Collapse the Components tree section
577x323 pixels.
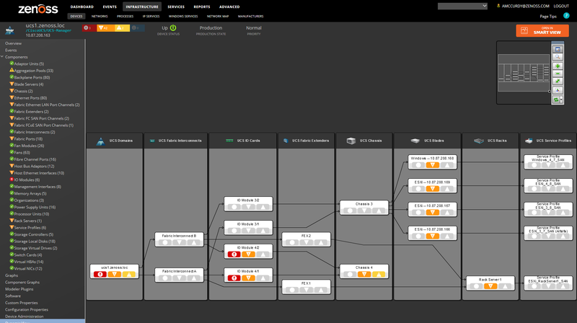click(2, 57)
